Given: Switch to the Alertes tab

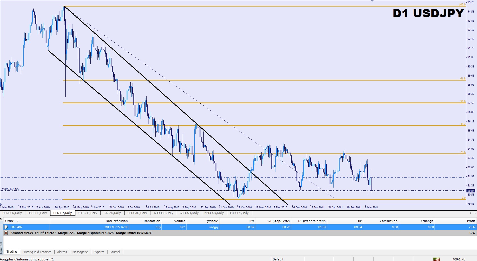Looking at the screenshot, I should pos(62,252).
